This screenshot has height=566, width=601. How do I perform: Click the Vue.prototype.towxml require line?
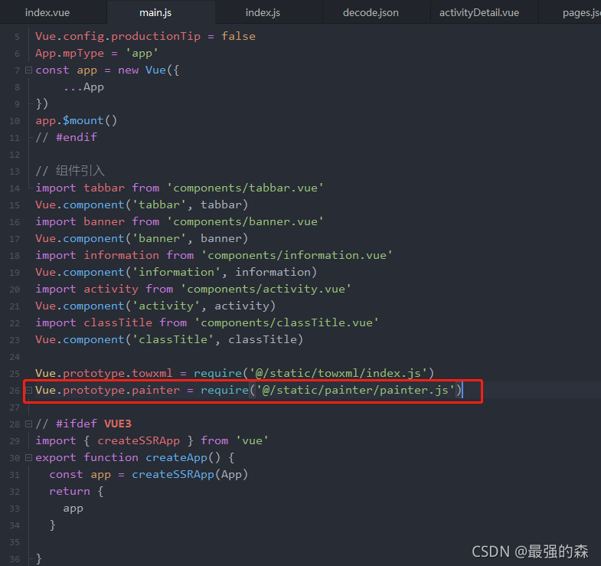click(x=234, y=374)
